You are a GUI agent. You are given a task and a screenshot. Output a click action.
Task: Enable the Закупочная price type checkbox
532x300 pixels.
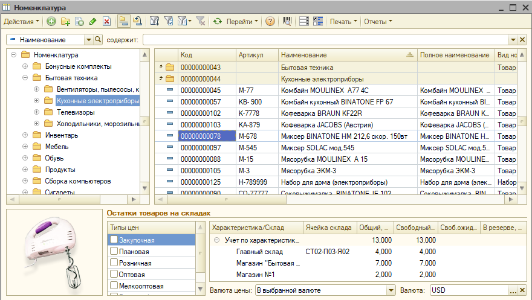pyautogui.click(x=114, y=240)
